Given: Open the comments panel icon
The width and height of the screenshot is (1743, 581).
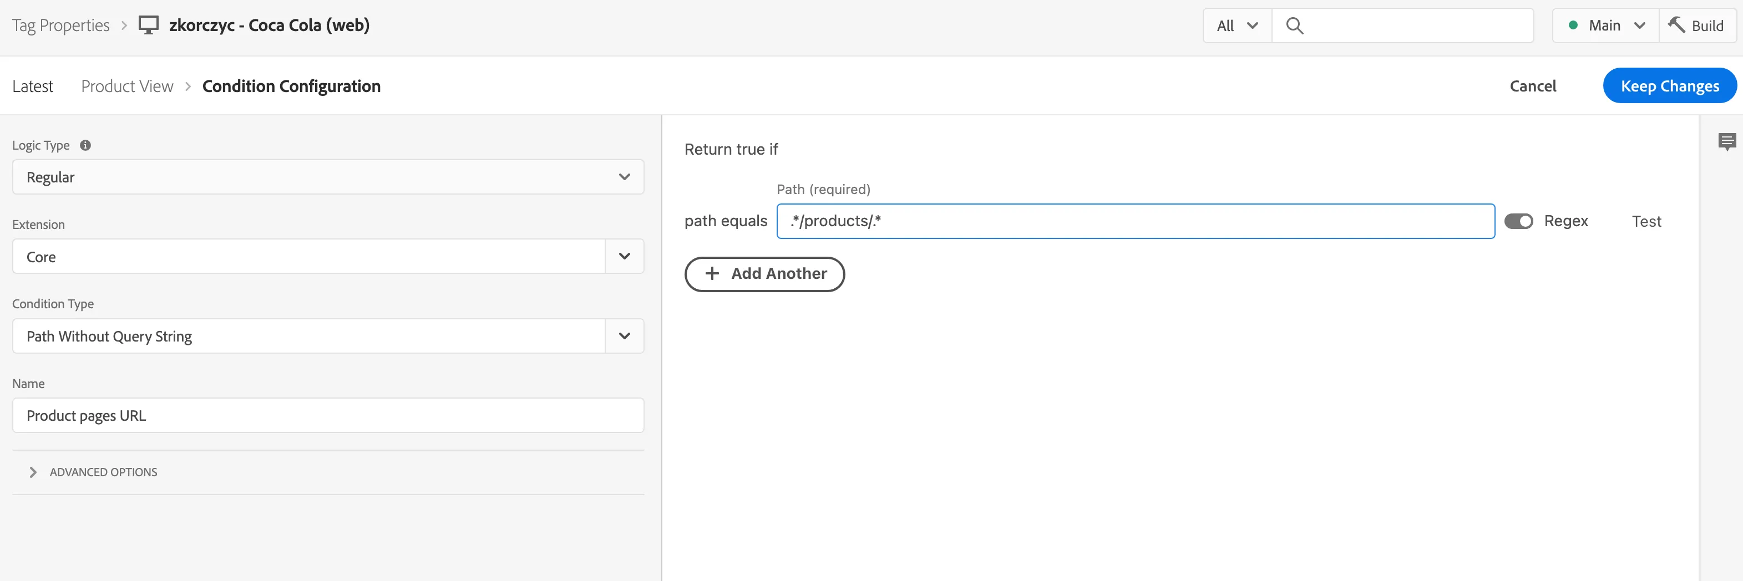Looking at the screenshot, I should coord(1727,141).
